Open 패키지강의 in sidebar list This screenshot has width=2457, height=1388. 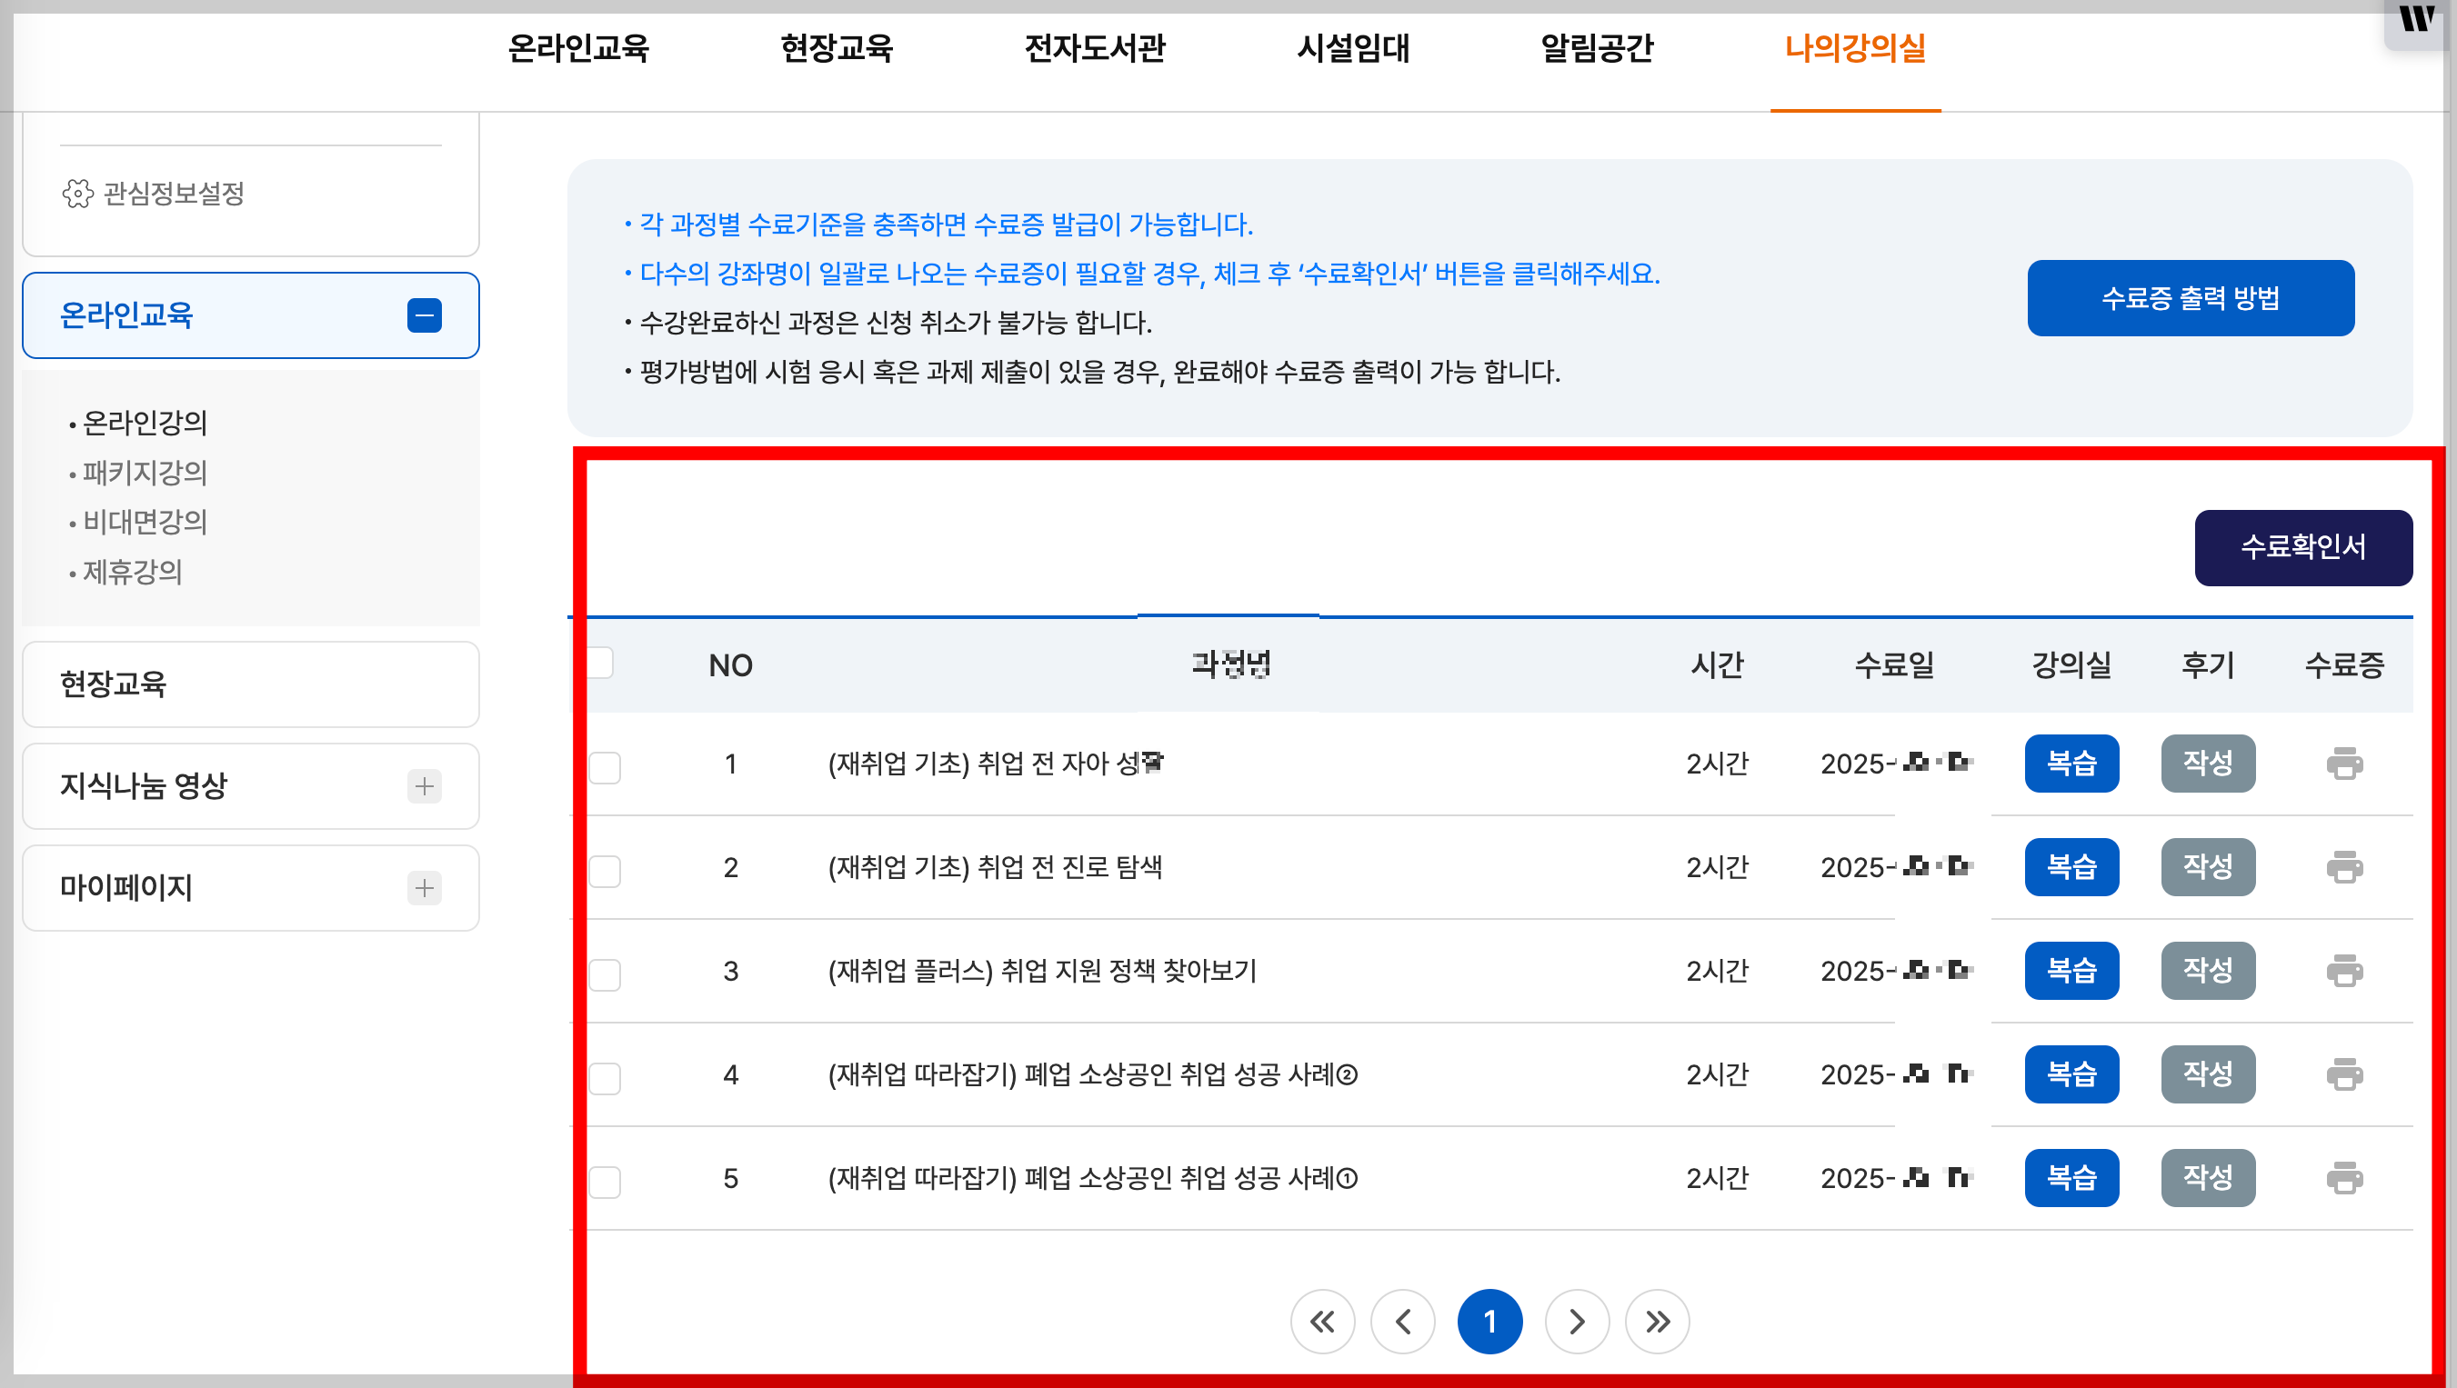click(145, 473)
